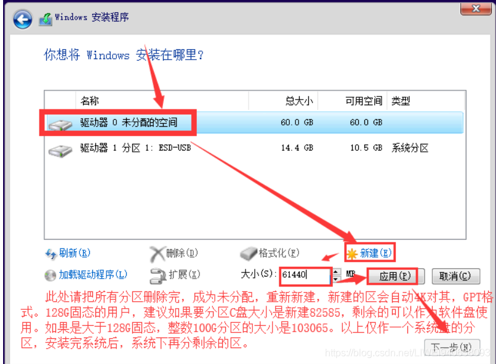Focus the 大小 size input showing 61440

click(305, 276)
